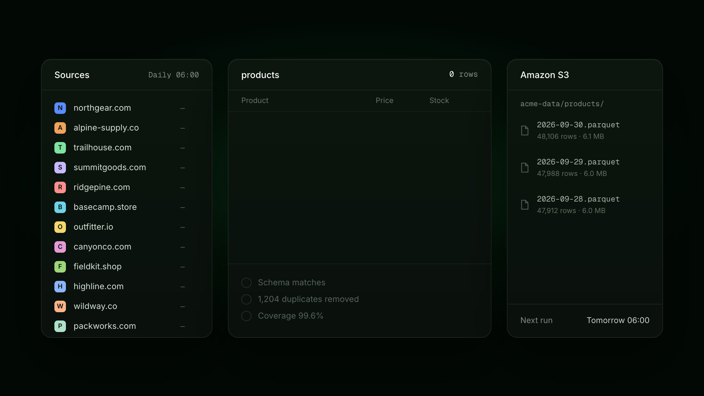Click the 47,912 rows · 6.0 MB details
This screenshot has width=704, height=396.
(571, 211)
